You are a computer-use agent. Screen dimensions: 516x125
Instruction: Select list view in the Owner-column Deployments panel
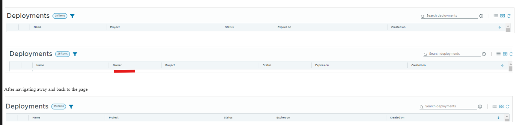click(x=498, y=54)
